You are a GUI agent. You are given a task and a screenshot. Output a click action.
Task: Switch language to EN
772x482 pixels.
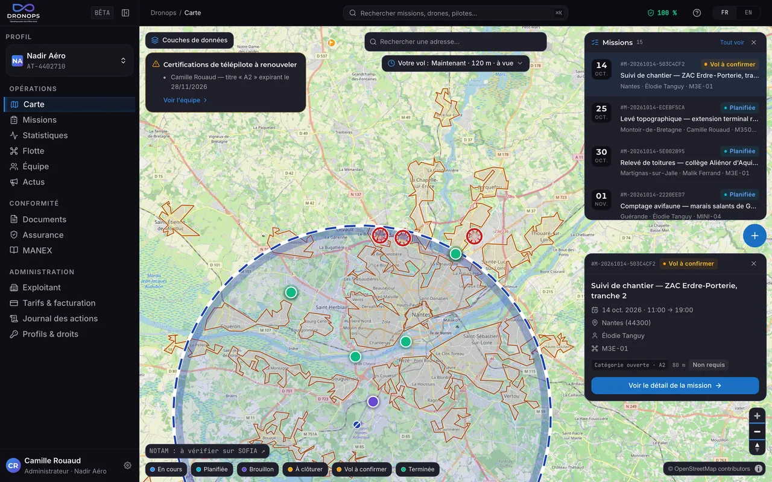(x=748, y=13)
